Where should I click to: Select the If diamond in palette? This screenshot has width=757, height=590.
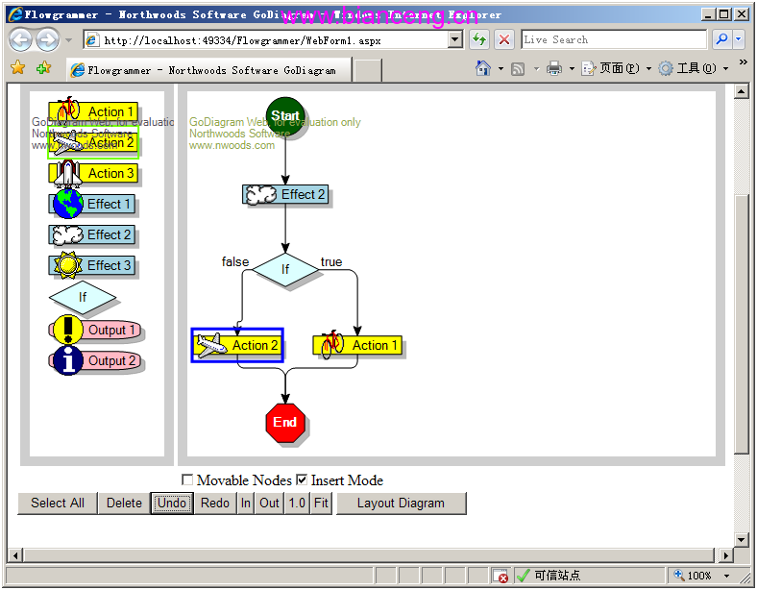(83, 297)
